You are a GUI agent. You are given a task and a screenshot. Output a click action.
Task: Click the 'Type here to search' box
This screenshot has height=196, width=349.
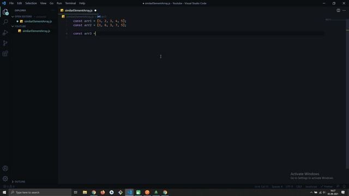(40, 192)
